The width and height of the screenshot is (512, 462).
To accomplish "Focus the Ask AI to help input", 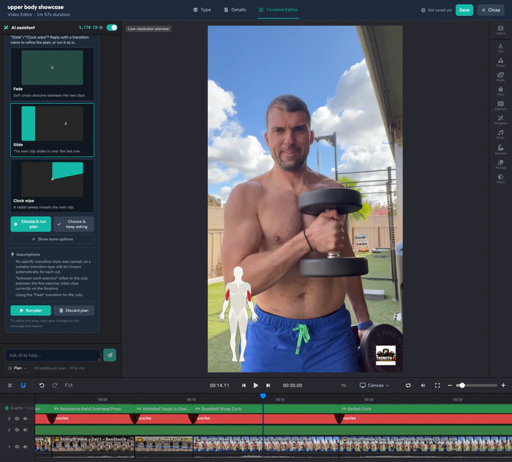I will point(53,355).
